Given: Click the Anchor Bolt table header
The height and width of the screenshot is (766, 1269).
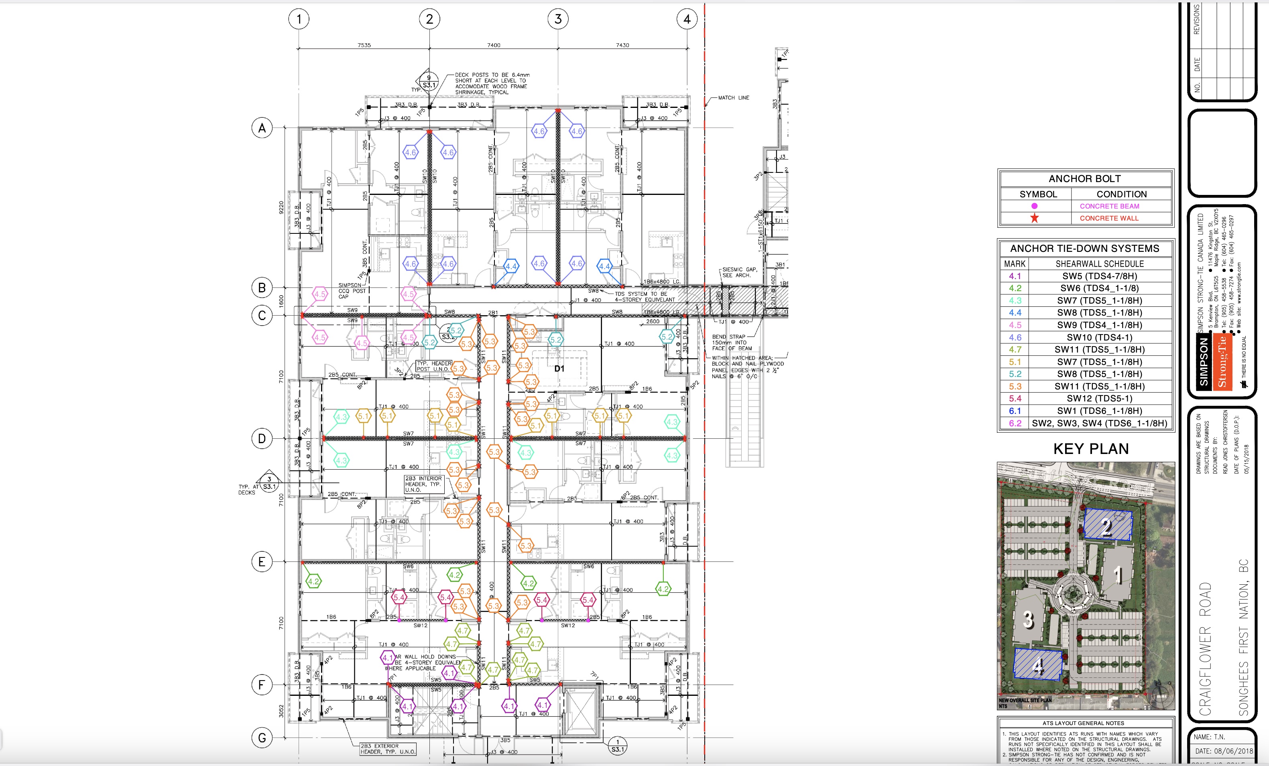Looking at the screenshot, I should pyautogui.click(x=1085, y=178).
